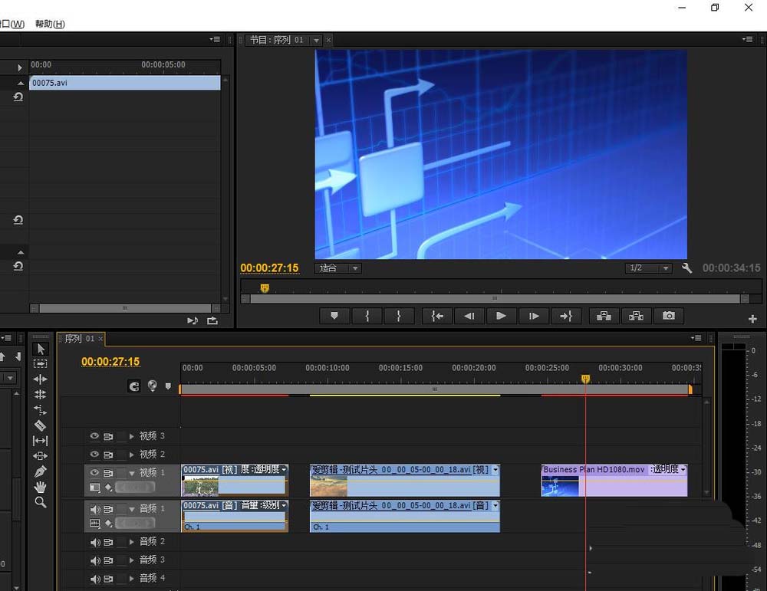
Task: Select the Hand tool
Action: point(40,487)
